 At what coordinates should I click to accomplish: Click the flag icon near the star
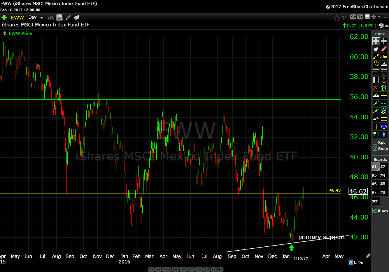tap(344, 17)
